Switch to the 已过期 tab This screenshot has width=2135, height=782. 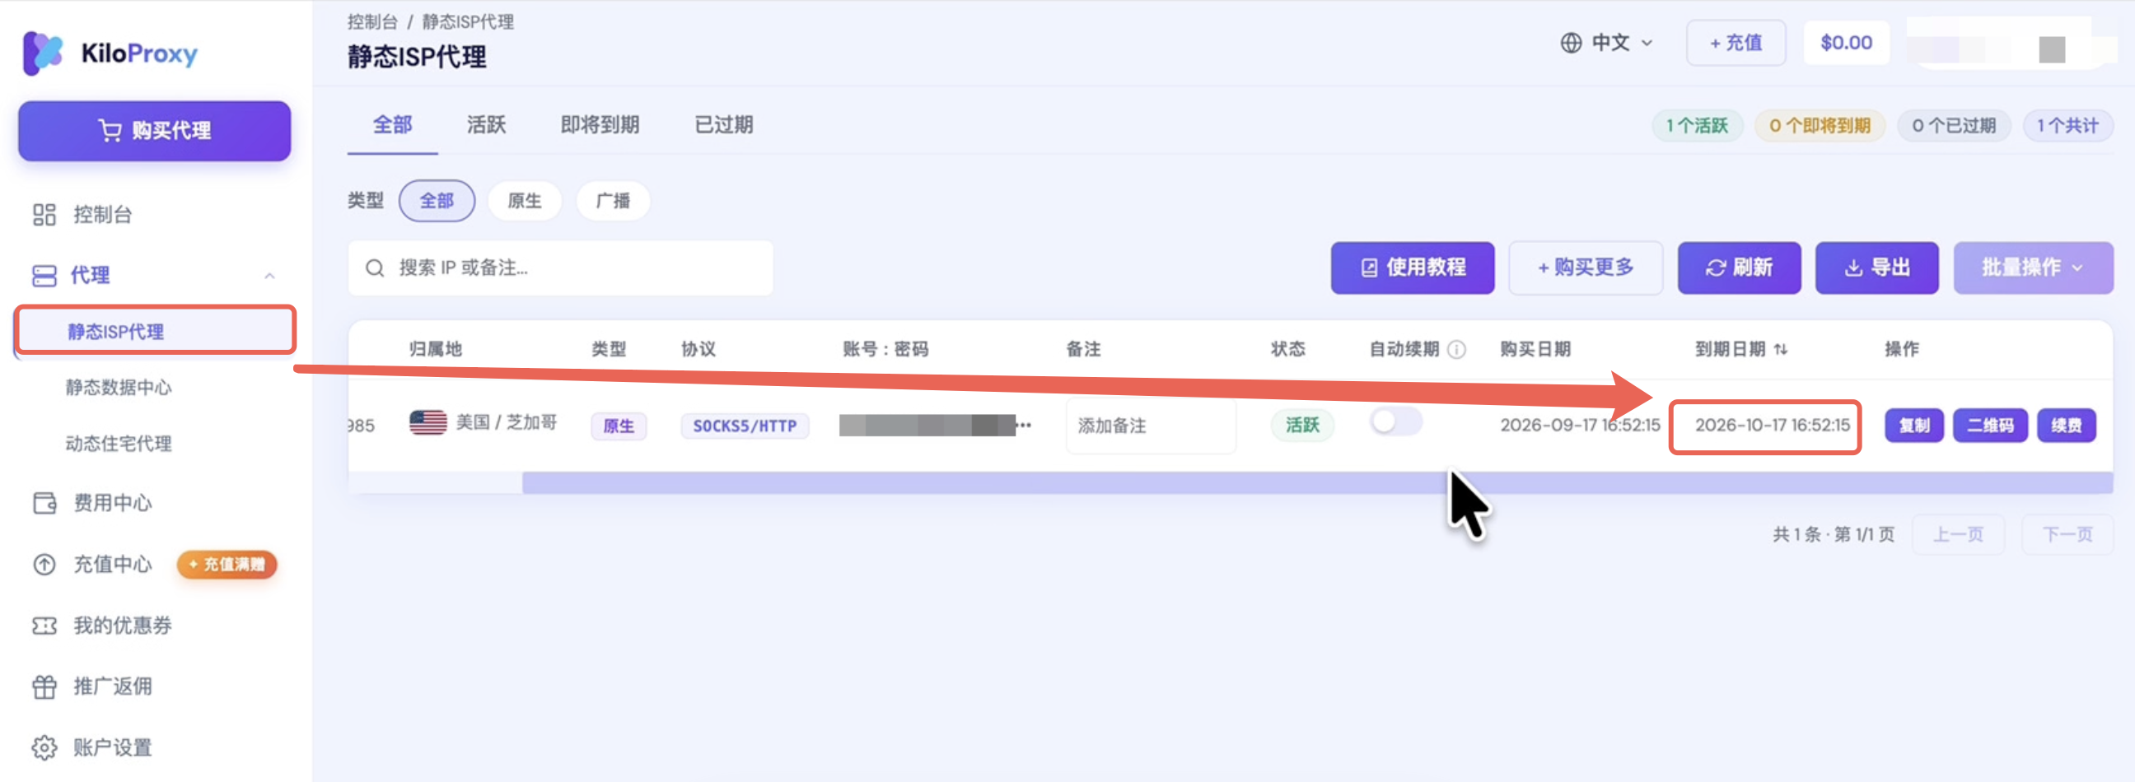pyautogui.click(x=722, y=125)
